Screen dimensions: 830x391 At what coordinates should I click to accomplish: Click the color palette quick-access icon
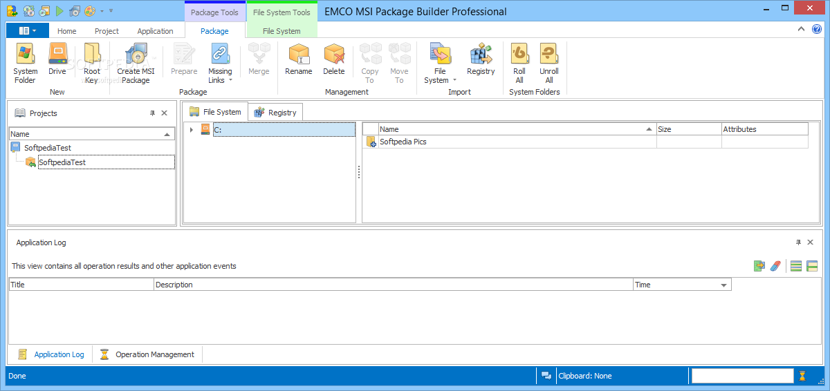tap(90, 11)
